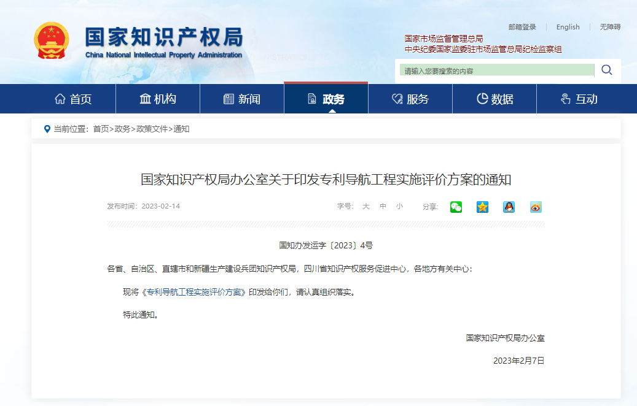The height and width of the screenshot is (406, 637).
Task: Open the 数据 navigation tab
Action: coord(494,99)
